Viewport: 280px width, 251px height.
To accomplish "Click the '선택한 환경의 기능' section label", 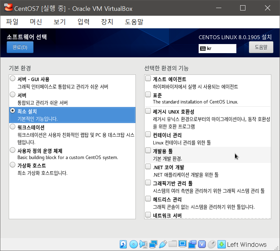I will pos(167,68).
